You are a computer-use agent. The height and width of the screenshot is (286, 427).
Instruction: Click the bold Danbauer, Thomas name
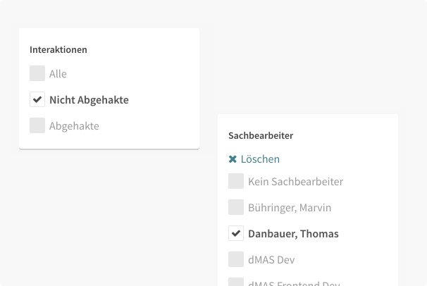tap(293, 234)
